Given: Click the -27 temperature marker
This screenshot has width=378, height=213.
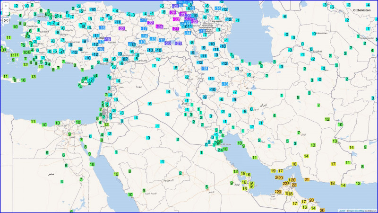Looking at the screenshot, I should [x=176, y=29].
